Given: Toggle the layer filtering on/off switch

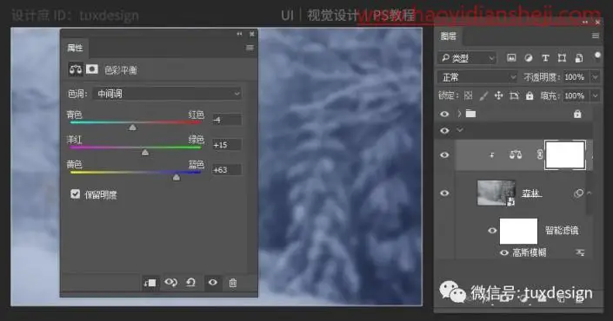Looking at the screenshot, I should [x=597, y=56].
